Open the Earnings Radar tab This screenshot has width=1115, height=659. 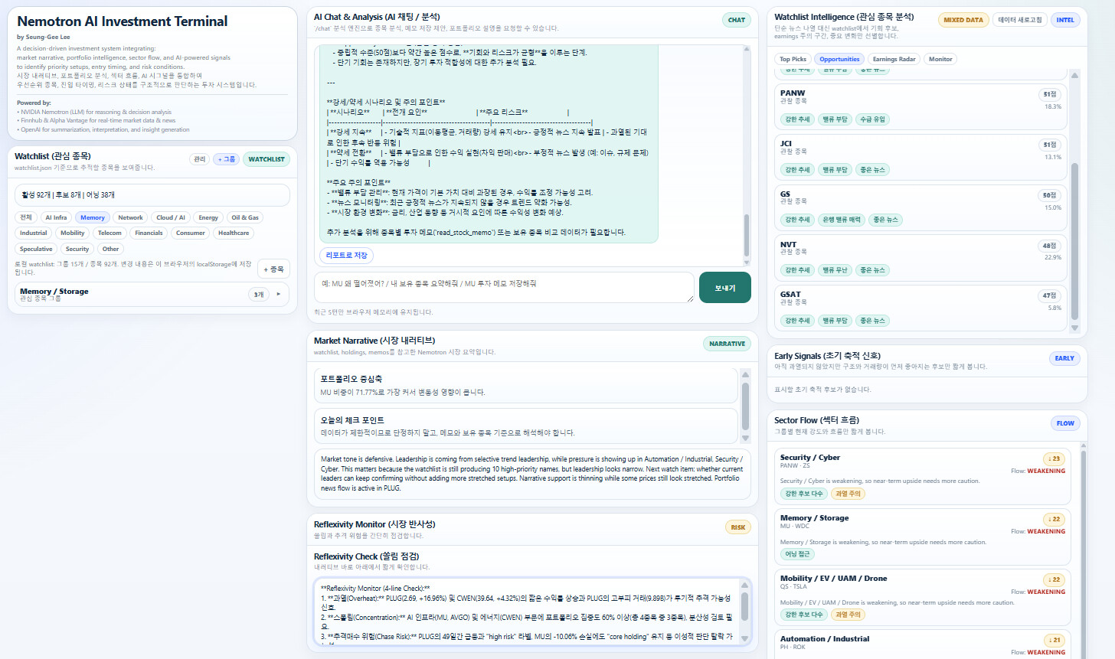(894, 59)
